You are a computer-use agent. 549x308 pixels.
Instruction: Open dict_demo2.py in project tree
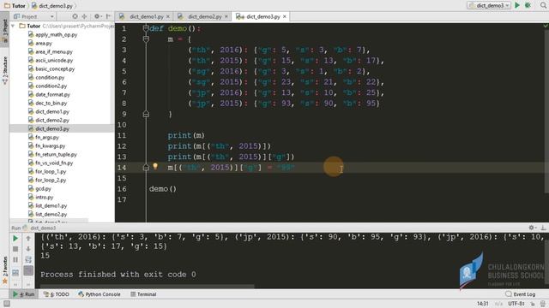point(52,120)
